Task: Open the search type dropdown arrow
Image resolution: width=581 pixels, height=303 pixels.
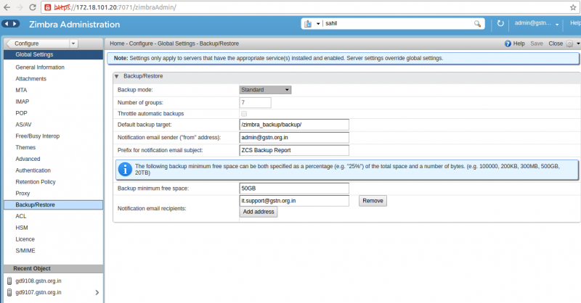Action: click(318, 24)
